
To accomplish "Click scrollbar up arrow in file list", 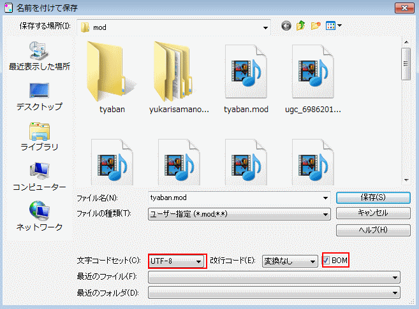I will click(406, 42).
